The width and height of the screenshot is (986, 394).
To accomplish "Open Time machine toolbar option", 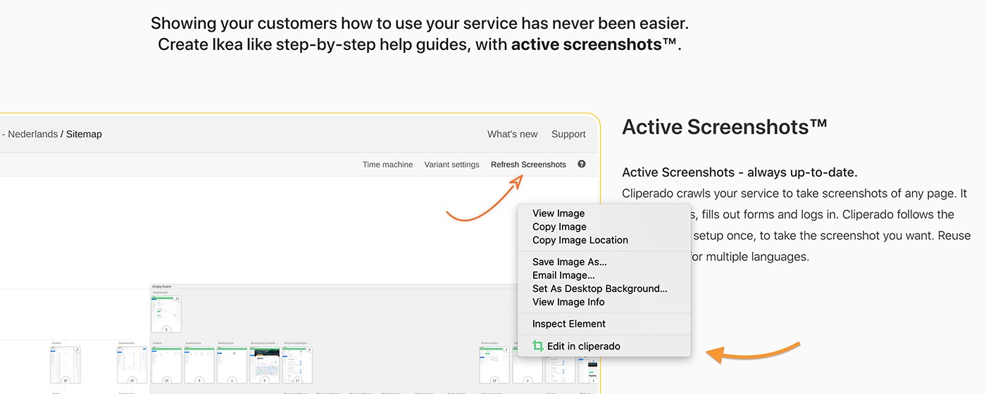I will pos(387,165).
